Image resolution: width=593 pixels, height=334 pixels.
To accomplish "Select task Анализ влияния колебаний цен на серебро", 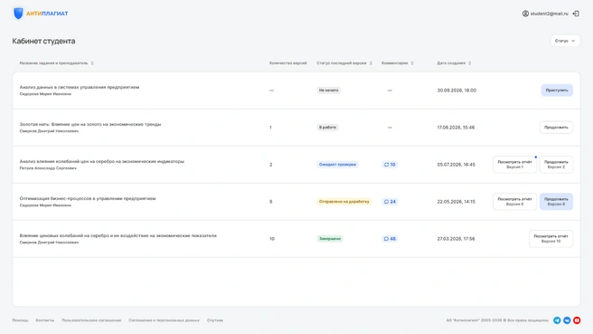I will 102,161.
